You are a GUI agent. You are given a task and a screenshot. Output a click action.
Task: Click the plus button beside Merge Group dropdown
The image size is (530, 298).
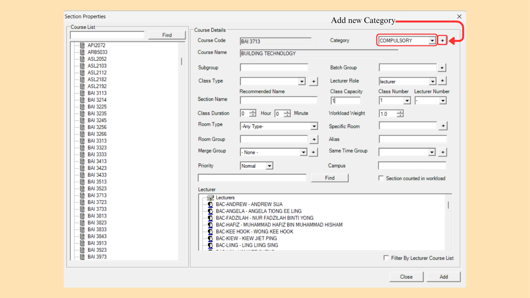[313, 152]
